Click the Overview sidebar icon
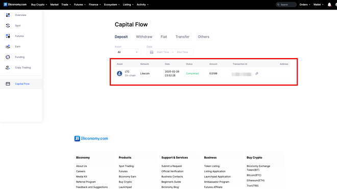The width and height of the screenshot is (337, 189). pyautogui.click(x=8, y=15)
